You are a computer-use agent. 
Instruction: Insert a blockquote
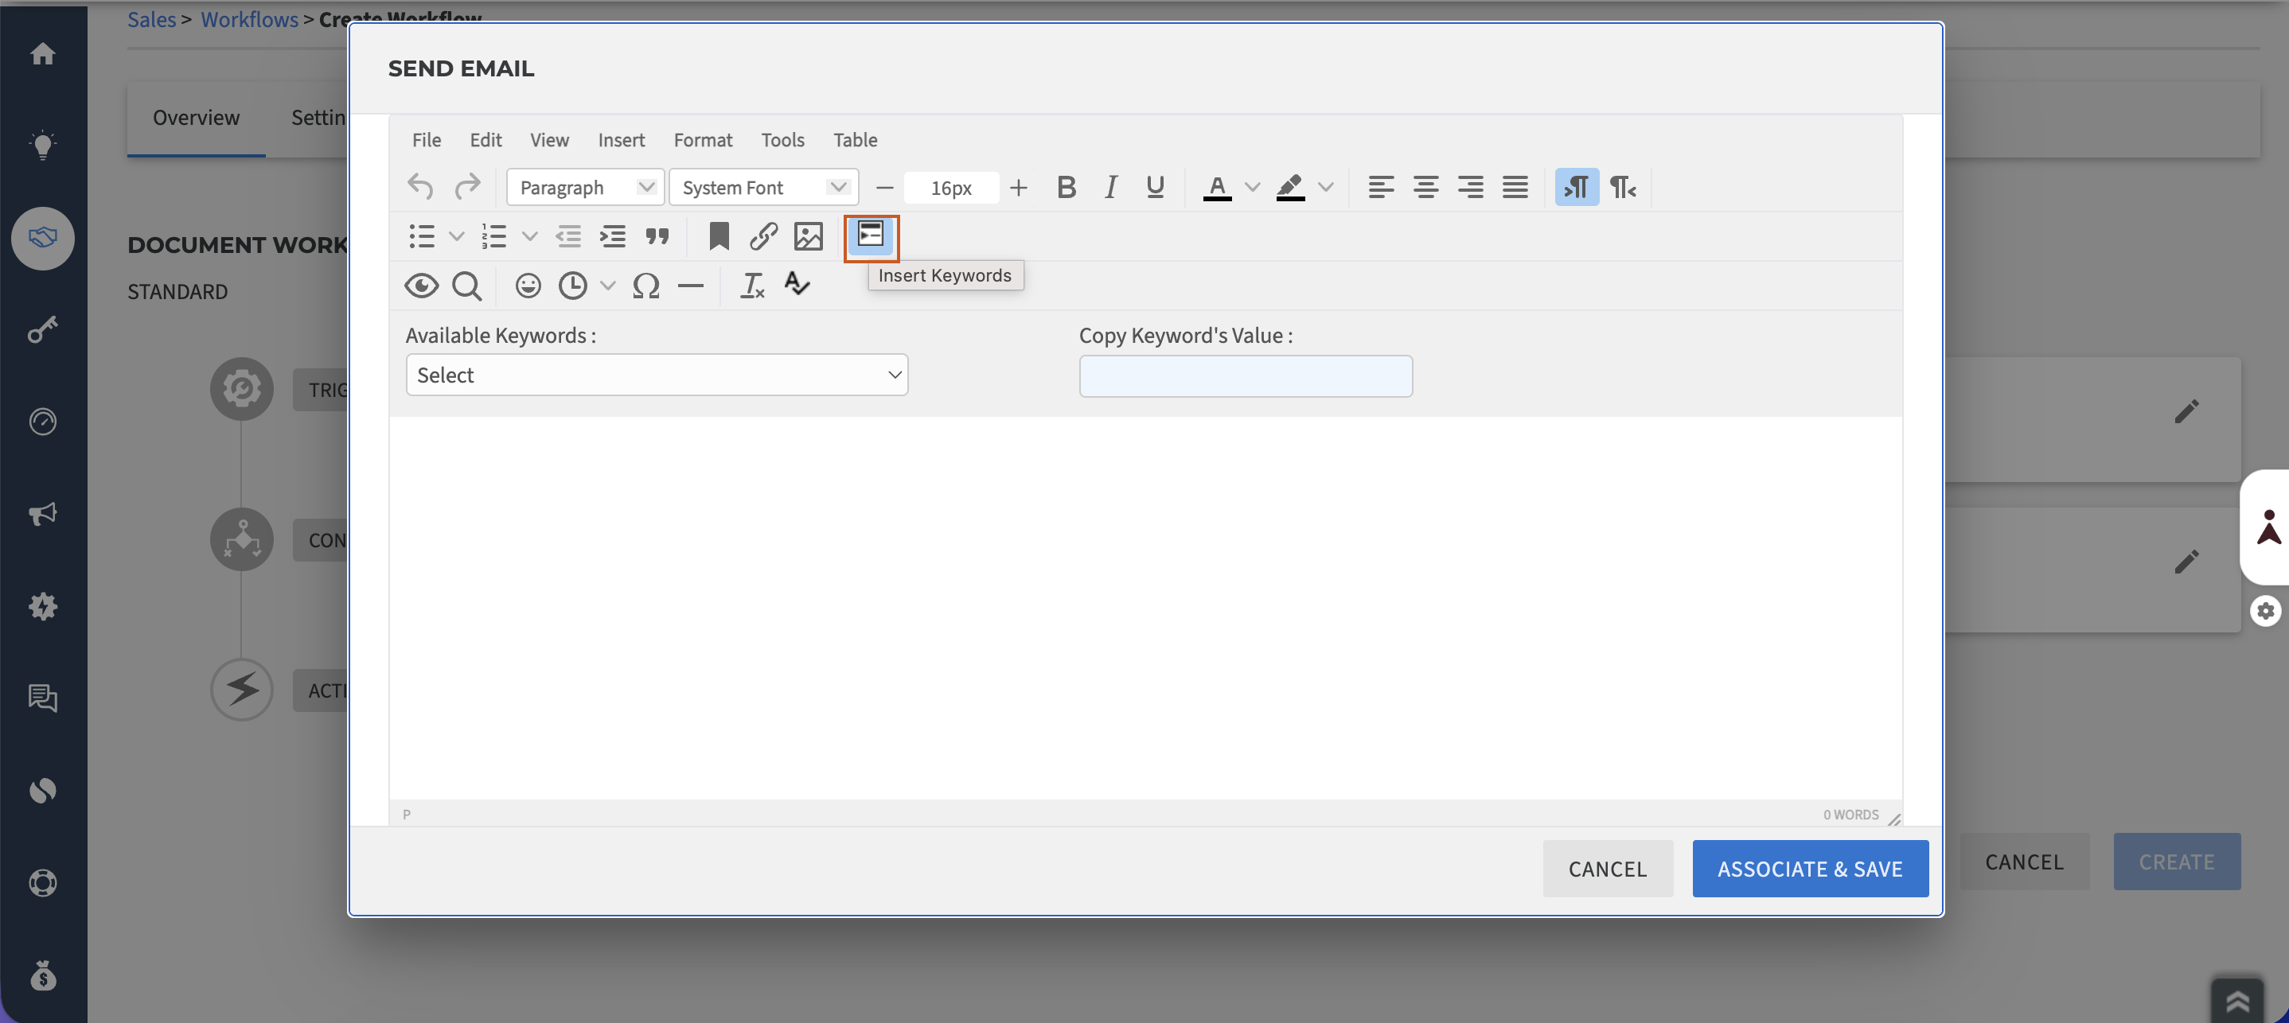(x=657, y=236)
